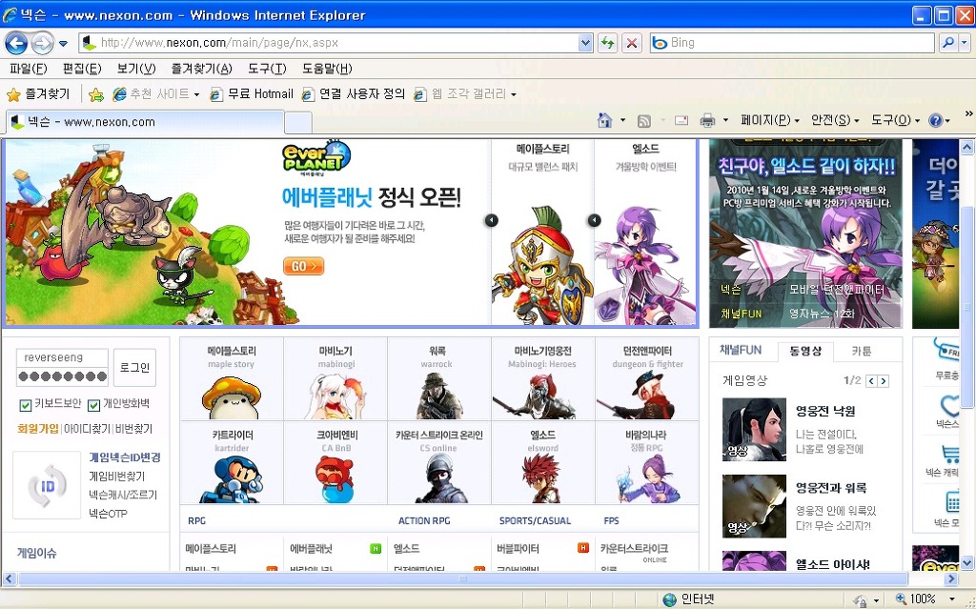Open the recent pages dropdown arrow

coord(64,44)
